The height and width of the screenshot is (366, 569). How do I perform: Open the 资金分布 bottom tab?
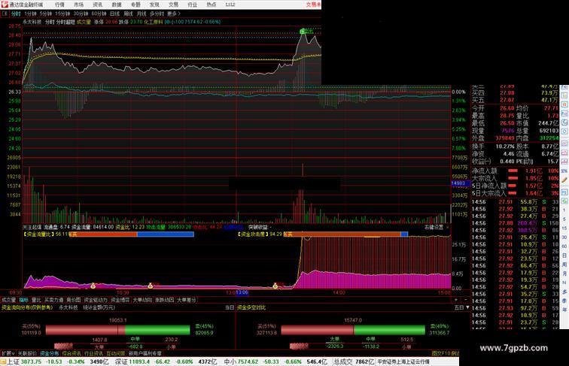pyautogui.click(x=50, y=353)
